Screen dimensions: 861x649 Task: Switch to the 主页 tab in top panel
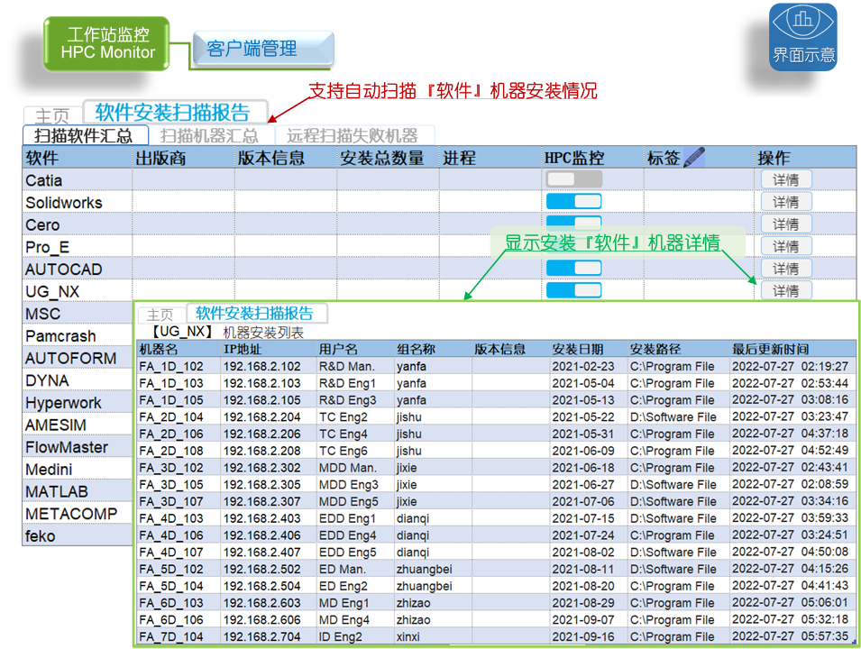point(52,116)
